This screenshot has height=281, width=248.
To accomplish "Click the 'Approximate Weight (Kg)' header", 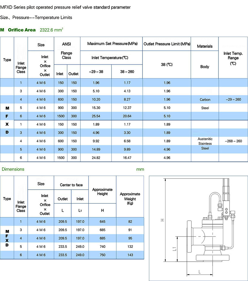I will 130,199.
